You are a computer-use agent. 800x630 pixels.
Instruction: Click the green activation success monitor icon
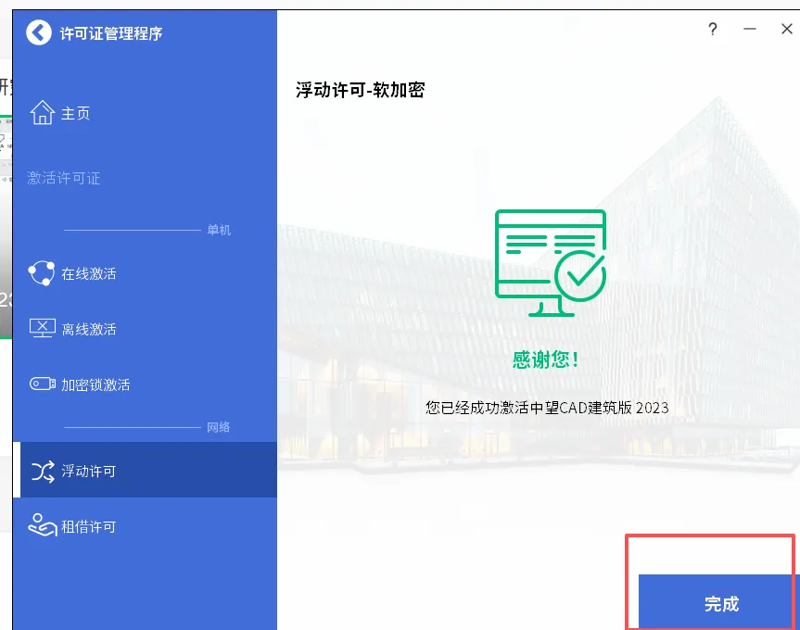coord(551,263)
